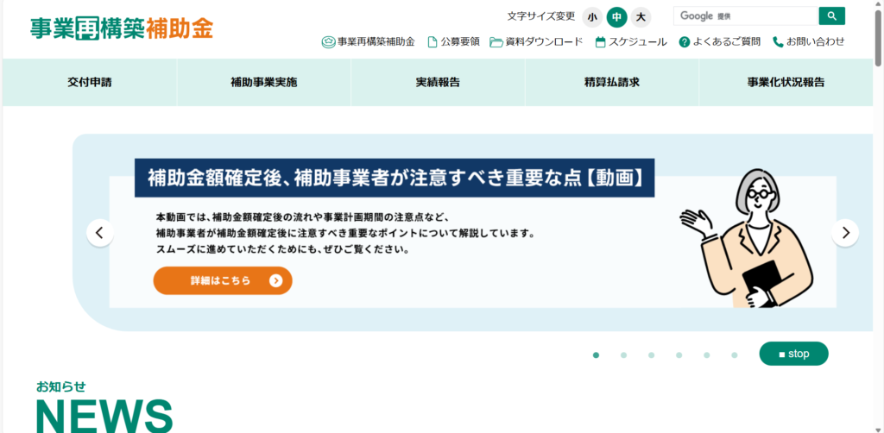
Task: Open 事業再構築補助金 link with face icon
Action: pyautogui.click(x=369, y=41)
